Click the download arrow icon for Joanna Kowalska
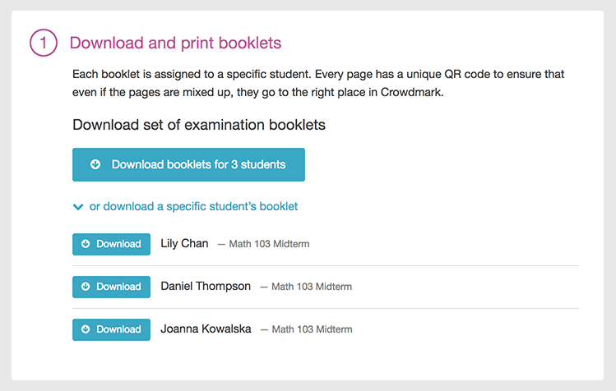Viewport: 616px width, 391px height. pyautogui.click(x=86, y=329)
